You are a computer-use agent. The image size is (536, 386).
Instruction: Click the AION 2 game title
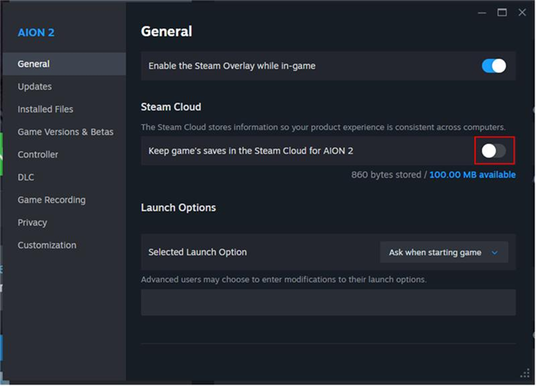[36, 32]
